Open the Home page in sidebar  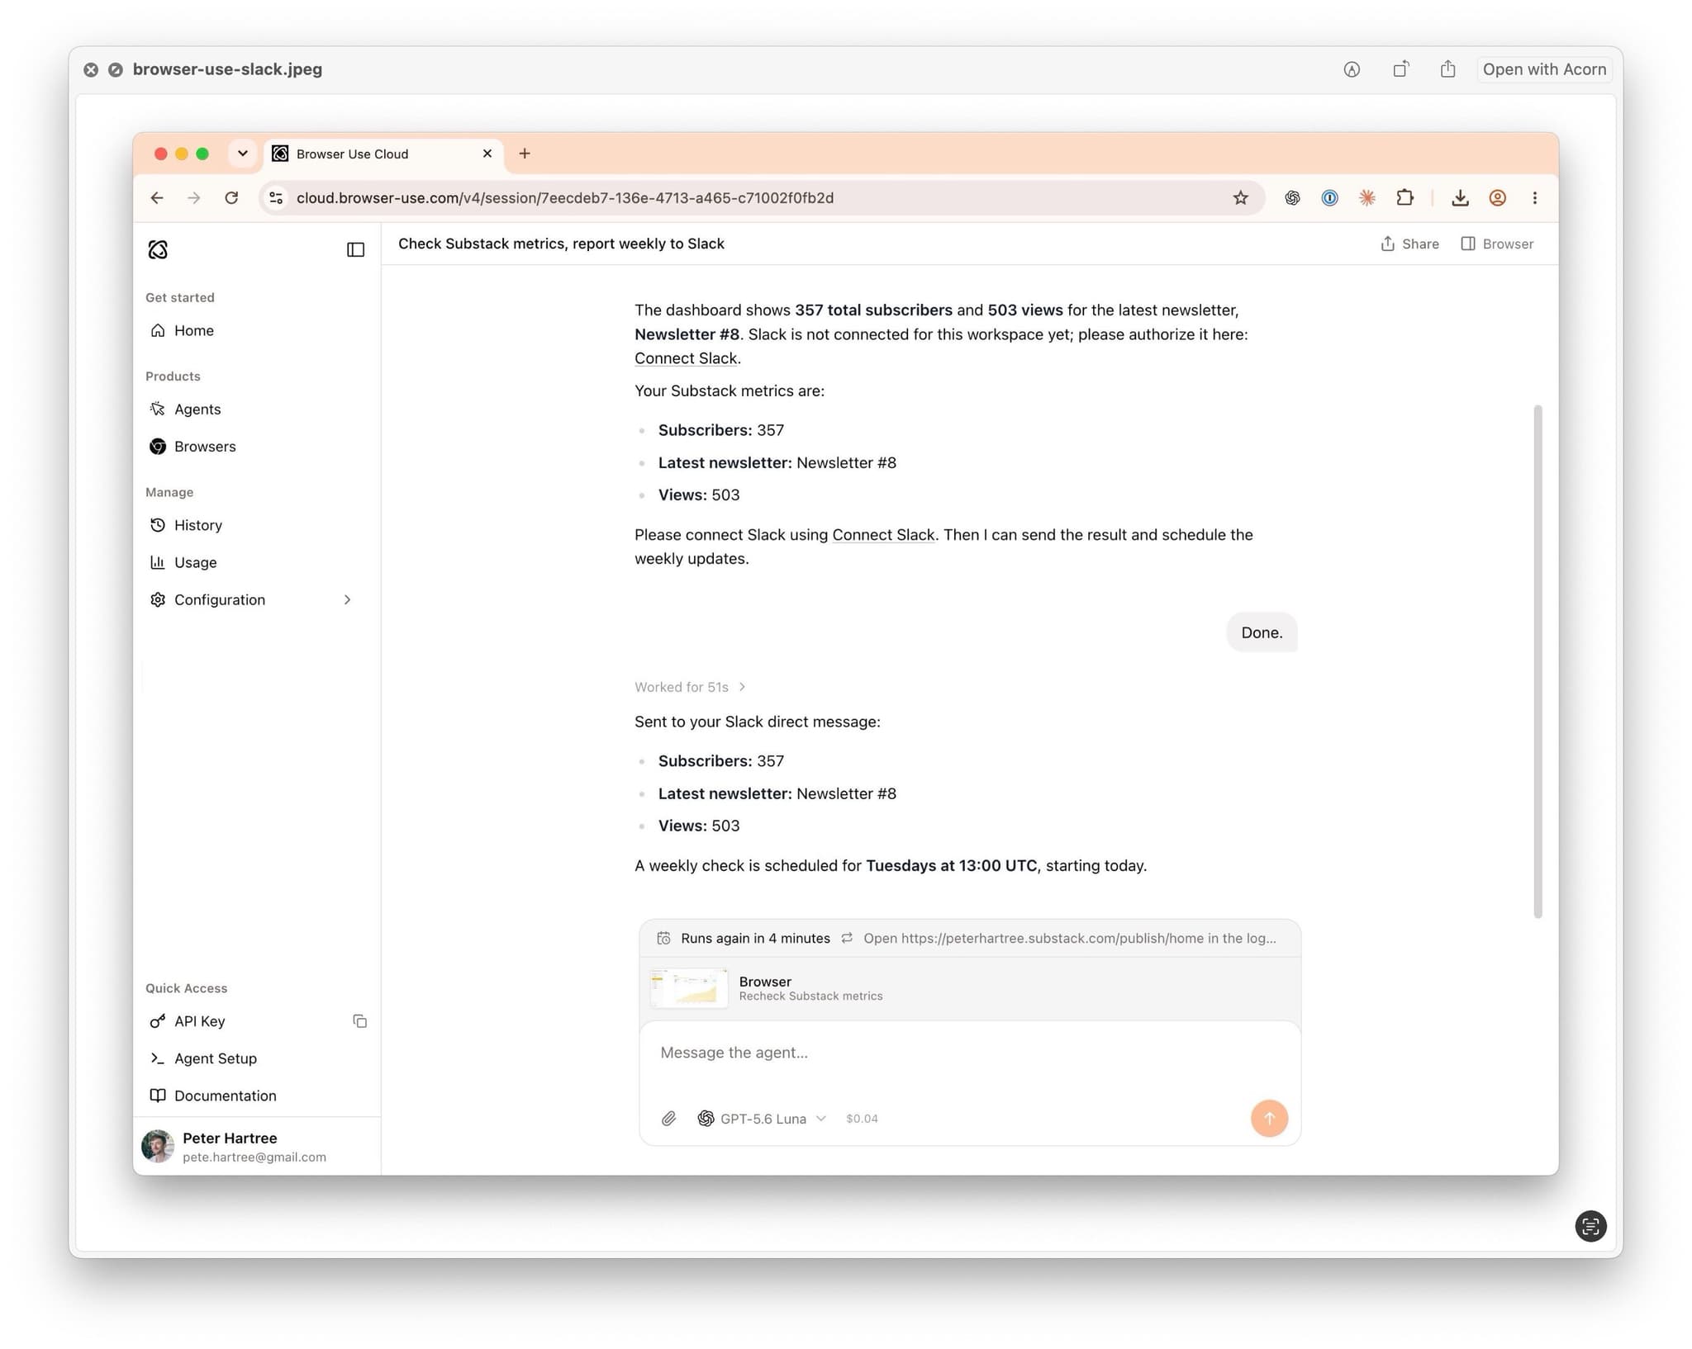(x=193, y=330)
